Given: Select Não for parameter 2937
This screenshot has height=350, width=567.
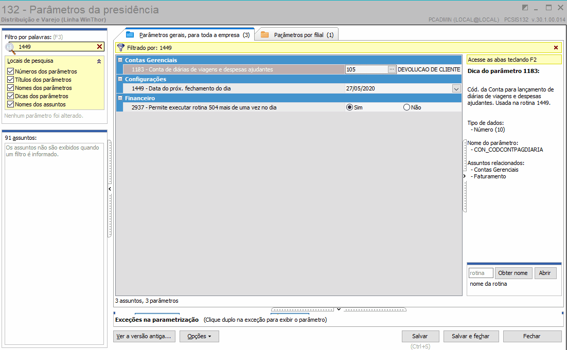Looking at the screenshot, I should click(406, 107).
